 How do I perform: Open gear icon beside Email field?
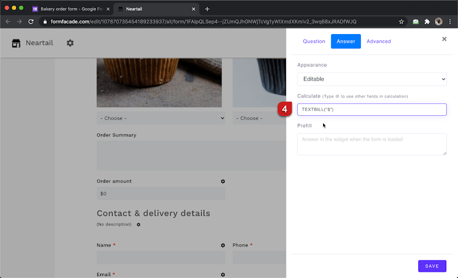tap(223, 274)
